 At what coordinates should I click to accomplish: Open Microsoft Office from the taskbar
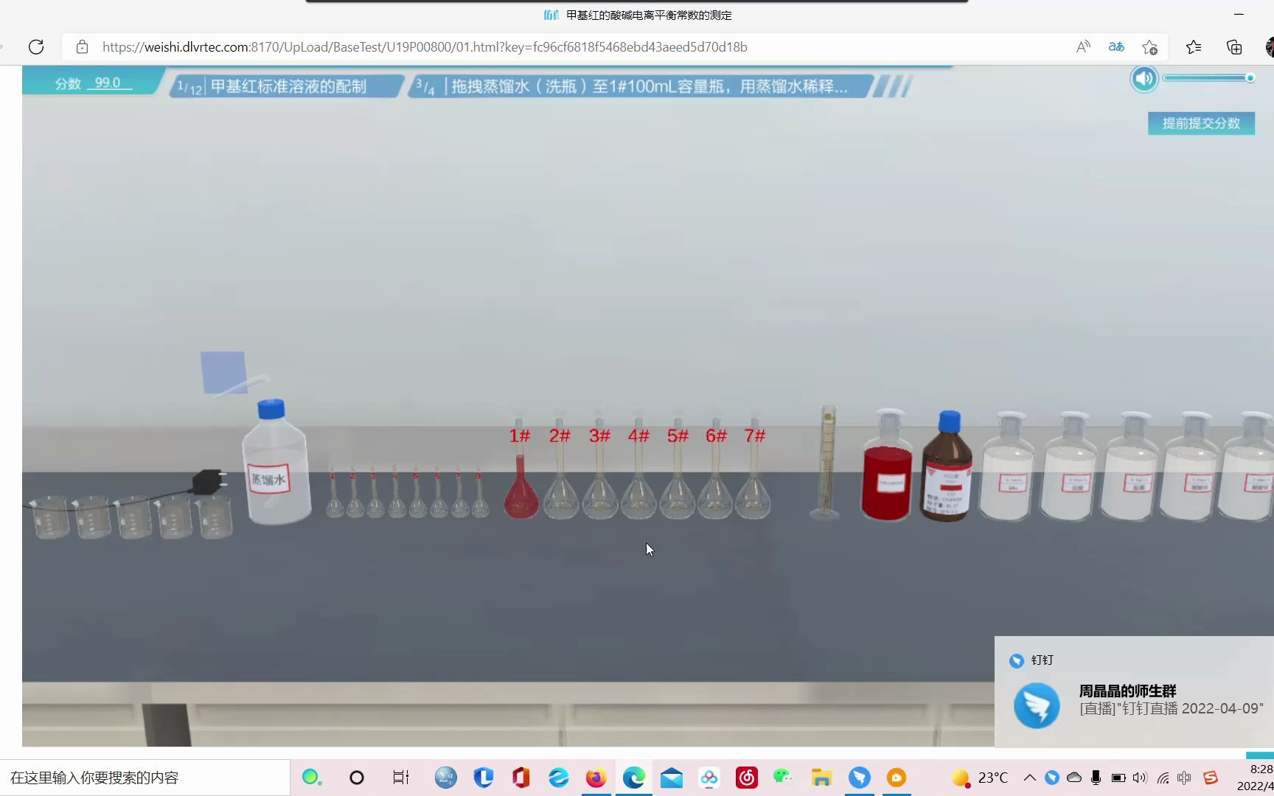[521, 778]
